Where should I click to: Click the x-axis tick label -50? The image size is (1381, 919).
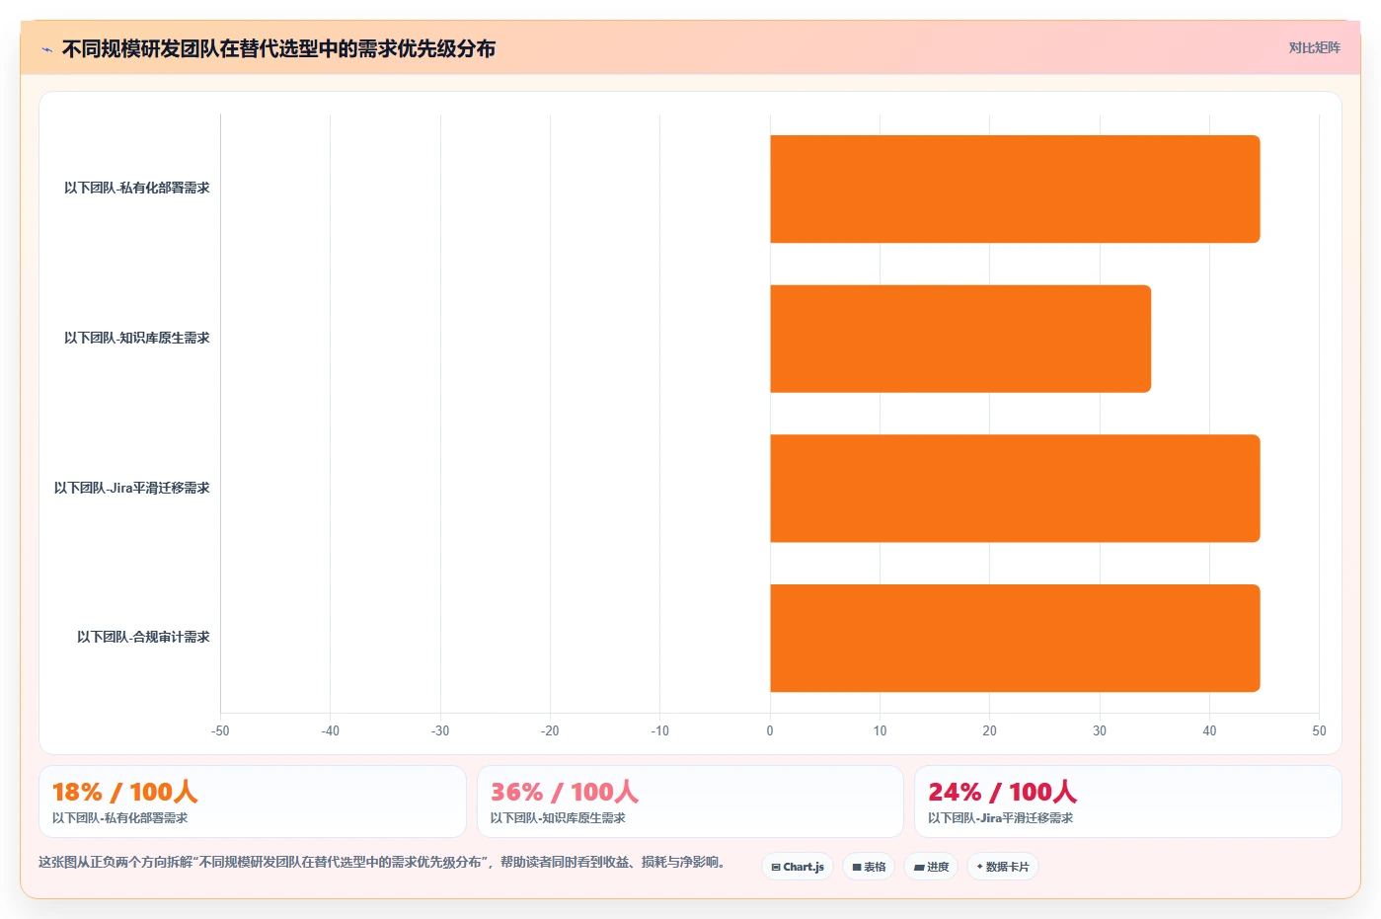(220, 730)
